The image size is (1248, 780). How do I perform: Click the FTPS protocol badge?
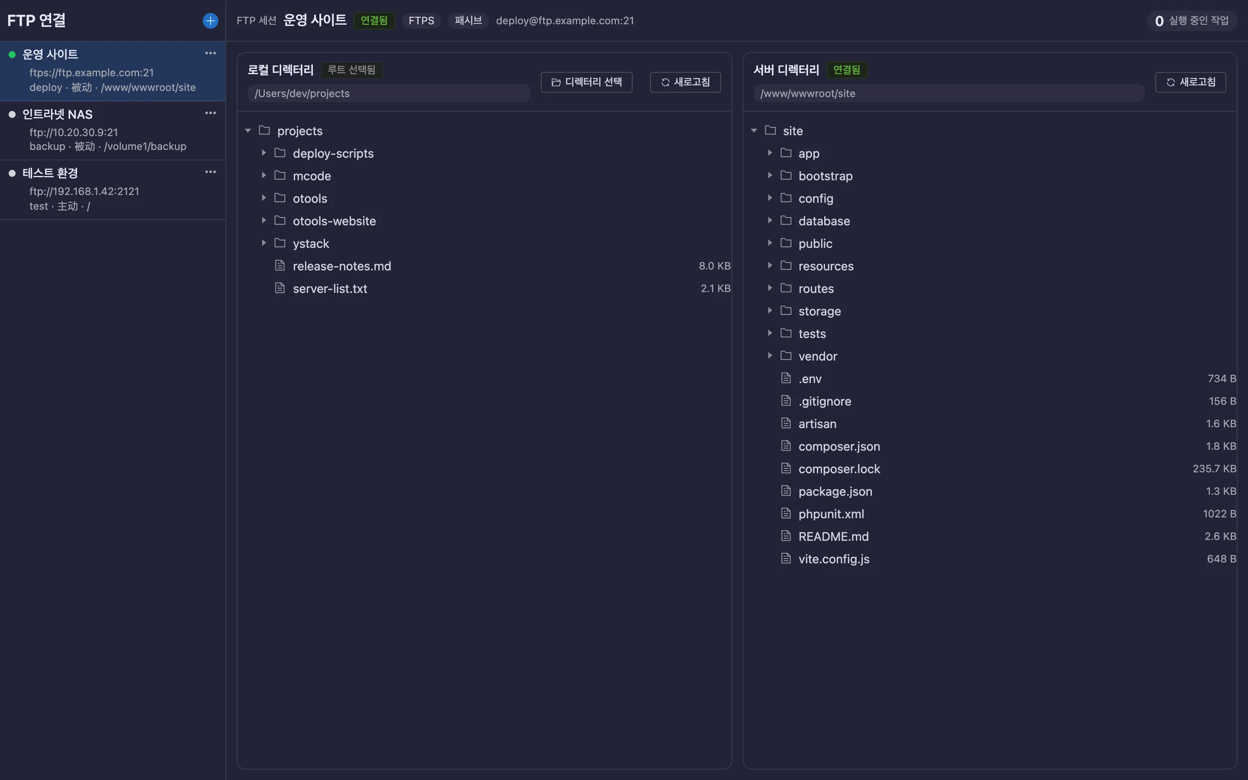tap(421, 21)
